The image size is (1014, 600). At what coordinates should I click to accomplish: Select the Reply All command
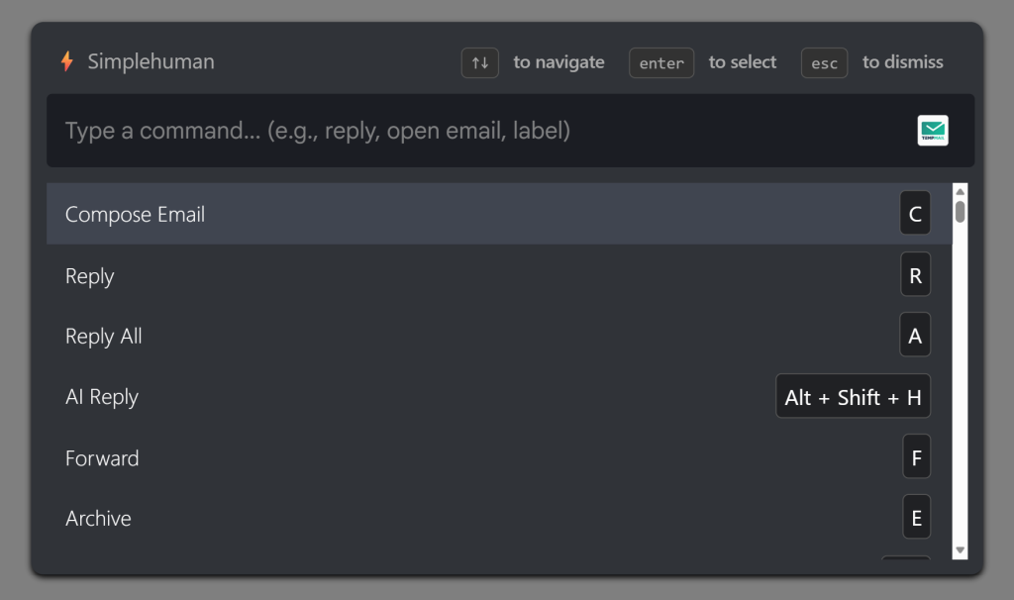(x=396, y=336)
